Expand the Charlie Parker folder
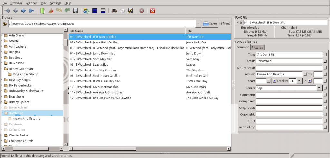This screenshot has height=158, width=330. pyautogui.click(x=2, y=135)
